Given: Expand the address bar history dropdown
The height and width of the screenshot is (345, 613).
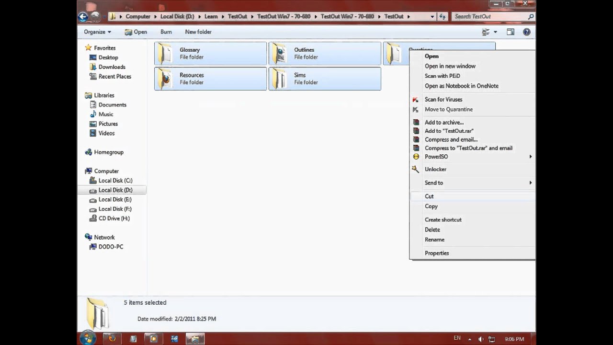Looking at the screenshot, I should [x=432, y=17].
